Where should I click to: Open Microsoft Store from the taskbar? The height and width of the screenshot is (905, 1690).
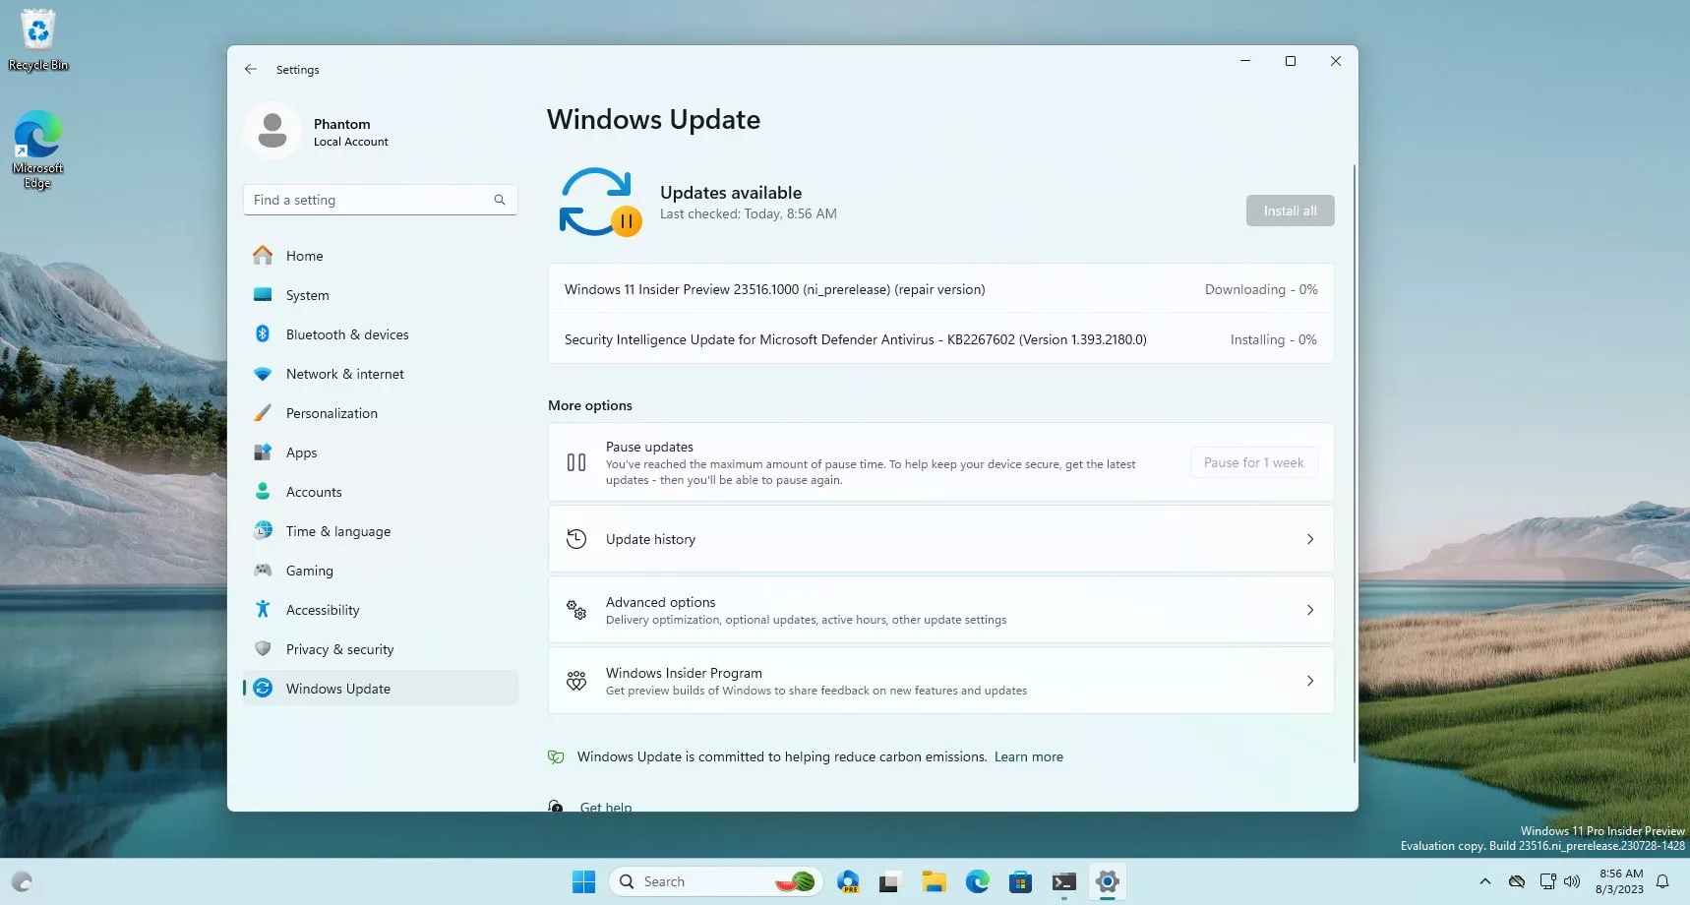[1020, 882]
